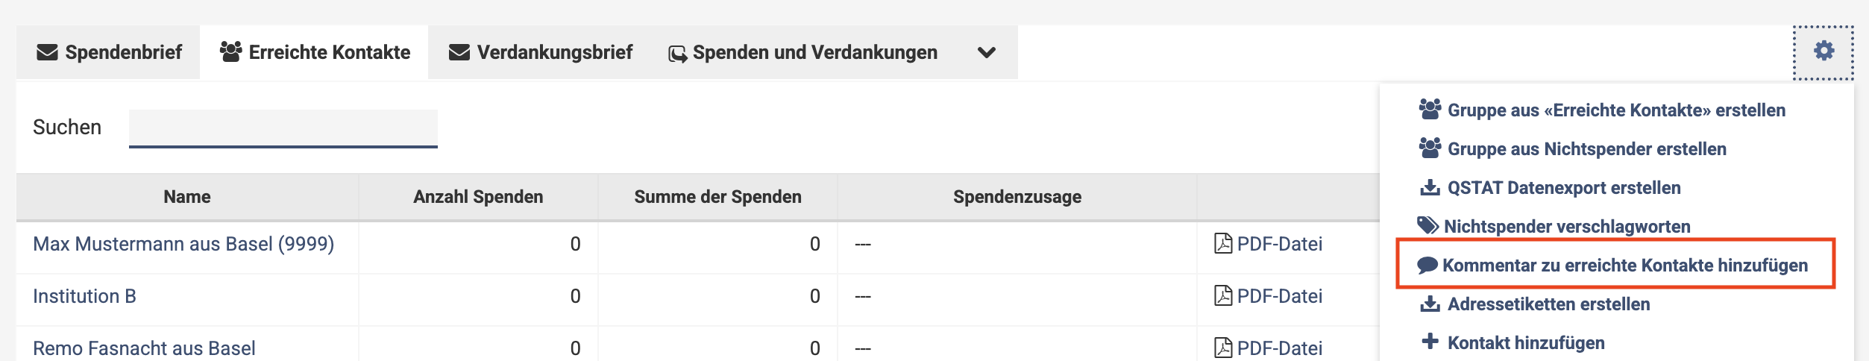Image resolution: width=1869 pixels, height=361 pixels.
Task: Click the PDF icon in Institution B row
Action: [x=1223, y=296]
